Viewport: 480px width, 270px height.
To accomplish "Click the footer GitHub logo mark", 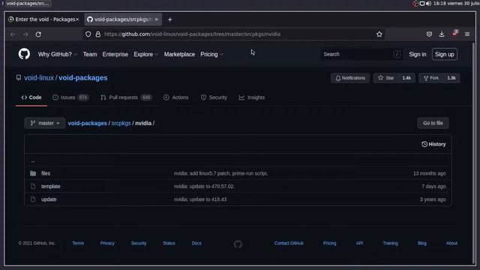I will click(238, 244).
